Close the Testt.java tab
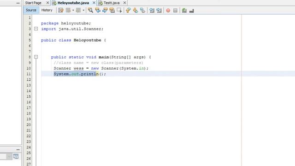The width and height of the screenshot is (295, 166). pyautogui.click(x=124, y=3)
